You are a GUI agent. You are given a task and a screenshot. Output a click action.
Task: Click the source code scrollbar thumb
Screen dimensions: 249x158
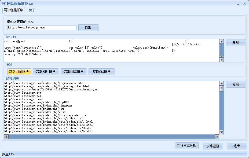pos(222,56)
